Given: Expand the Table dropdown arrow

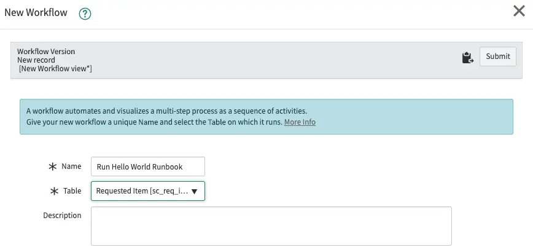Looking at the screenshot, I should (x=194, y=191).
